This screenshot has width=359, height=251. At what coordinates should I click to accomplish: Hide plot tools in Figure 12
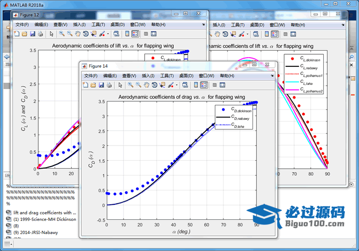(146, 34)
